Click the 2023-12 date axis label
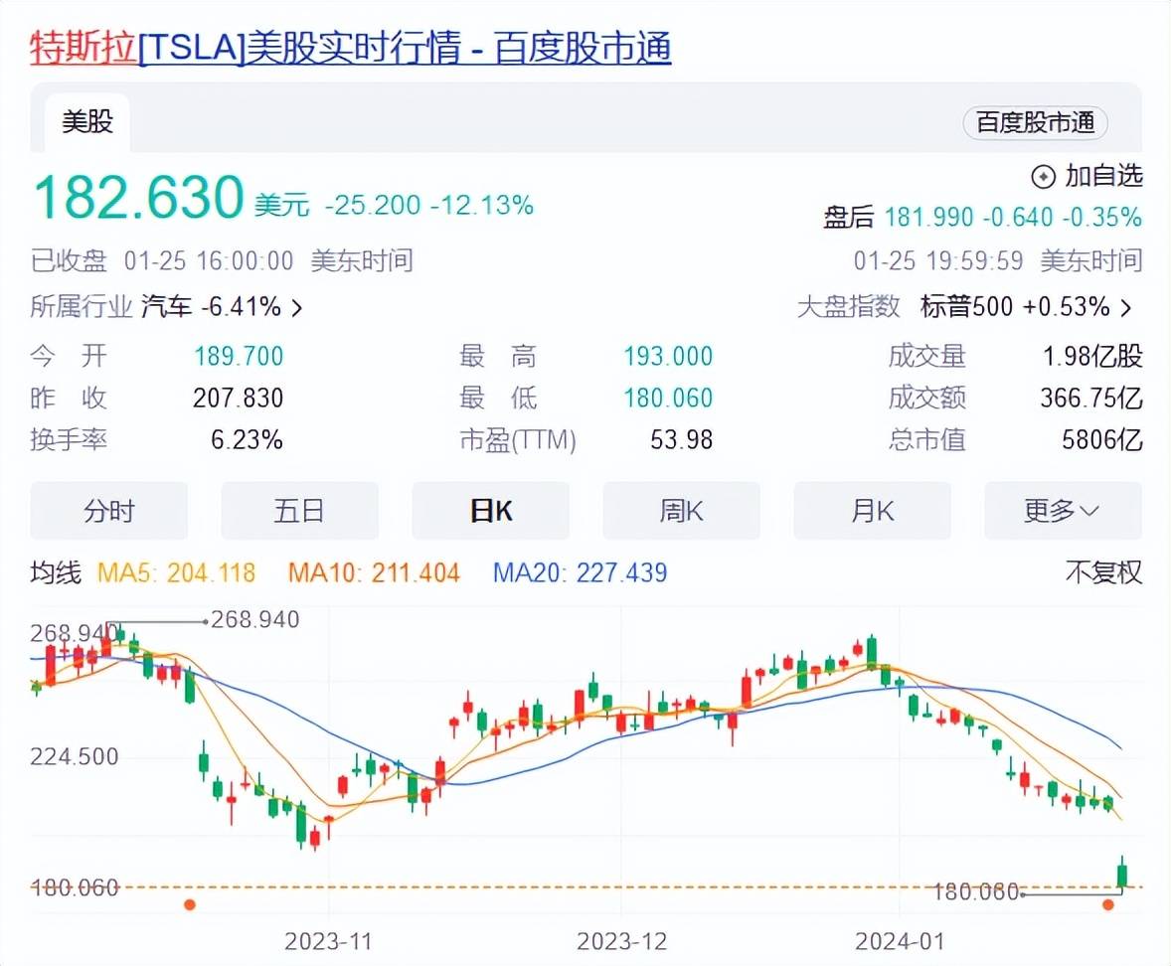The height and width of the screenshot is (966, 1171). [x=621, y=941]
